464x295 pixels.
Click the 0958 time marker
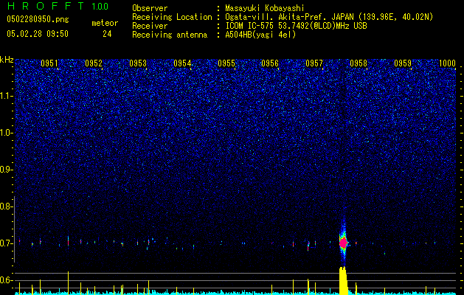click(359, 63)
